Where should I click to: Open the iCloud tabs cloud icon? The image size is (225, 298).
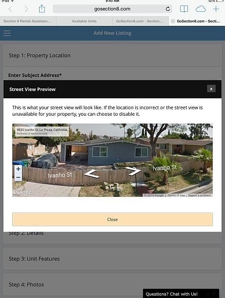201,9
